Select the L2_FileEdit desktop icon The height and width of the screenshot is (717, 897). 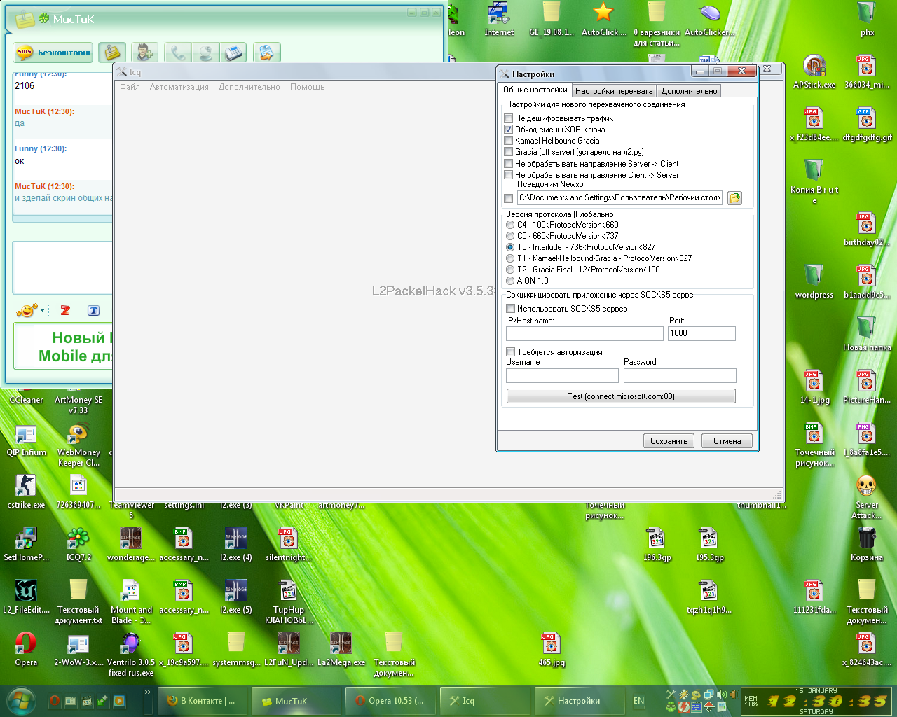coord(26,597)
